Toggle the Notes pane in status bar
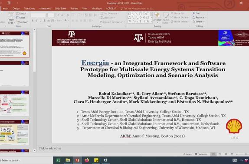 pyautogui.click(x=187, y=154)
